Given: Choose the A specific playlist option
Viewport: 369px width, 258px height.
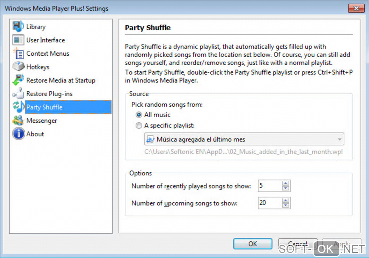Looking at the screenshot, I should click(139, 126).
